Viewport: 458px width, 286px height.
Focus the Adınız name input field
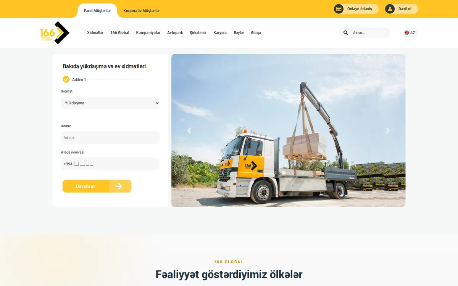[110, 138]
